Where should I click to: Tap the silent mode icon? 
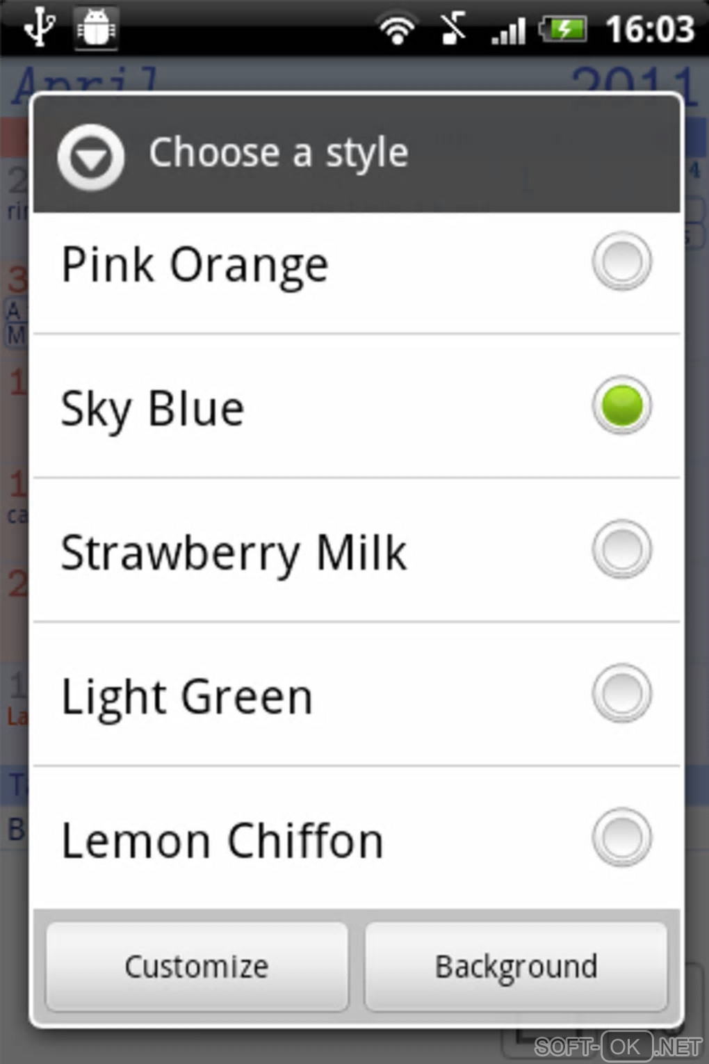[x=453, y=29]
